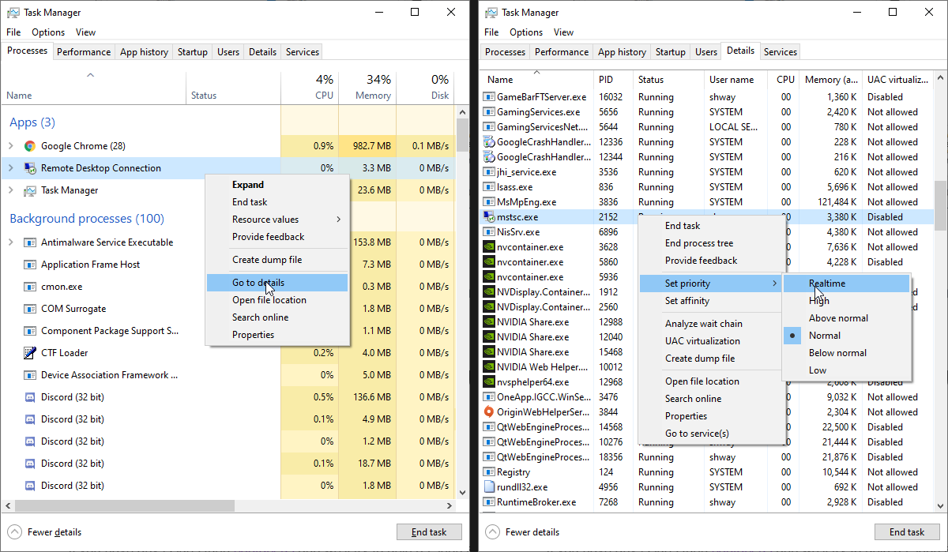Image resolution: width=948 pixels, height=552 pixels.
Task: Click the COM Surrogate process icon
Action: coord(30,309)
